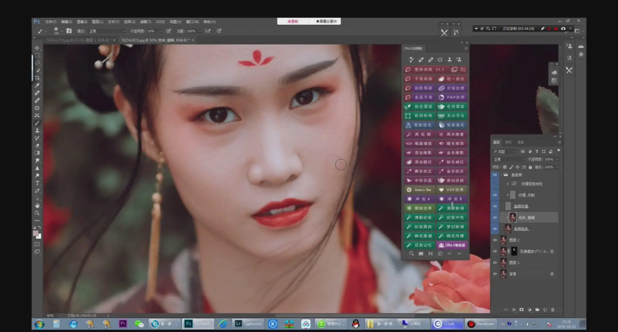
Task: Click the 日系记忆 button
Action: 419,245
